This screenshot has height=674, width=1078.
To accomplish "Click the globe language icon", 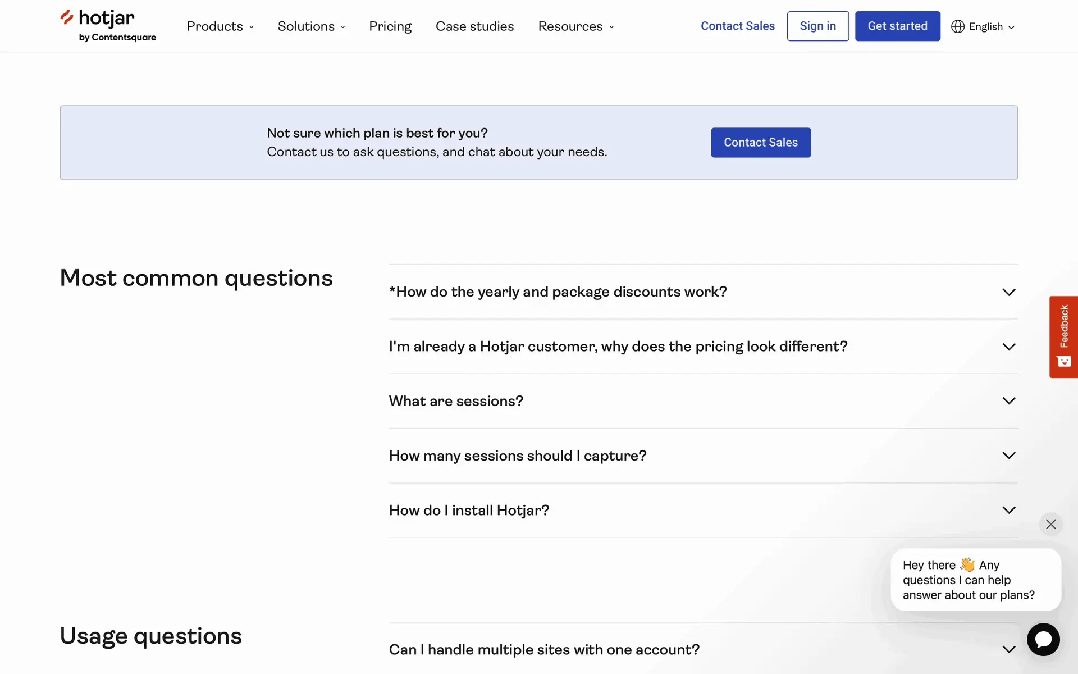I will click(x=958, y=26).
